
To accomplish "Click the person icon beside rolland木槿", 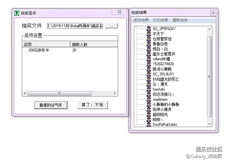I will pos(149,59).
